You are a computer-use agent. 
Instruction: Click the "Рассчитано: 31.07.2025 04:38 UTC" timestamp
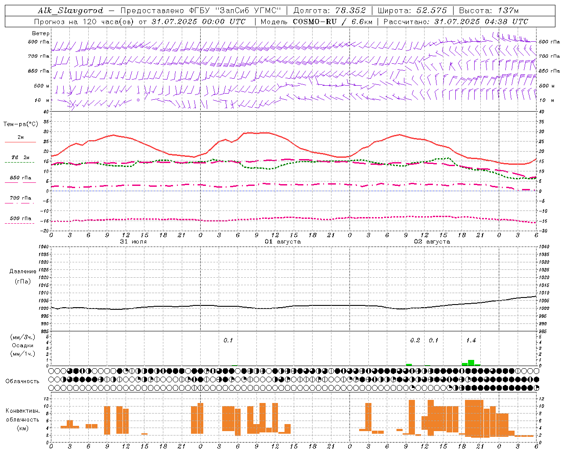(456, 22)
